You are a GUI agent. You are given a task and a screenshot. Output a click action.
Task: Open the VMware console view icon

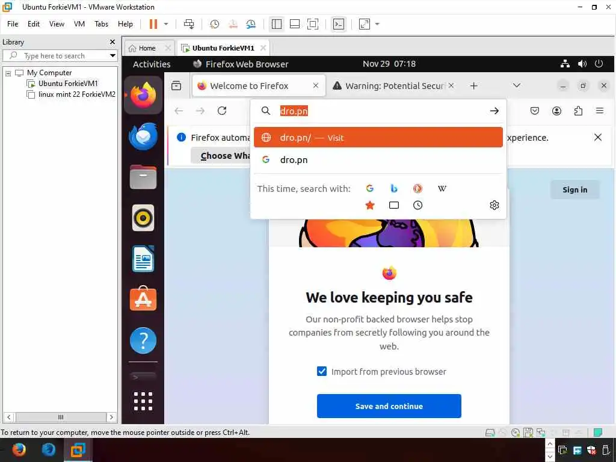click(338, 24)
